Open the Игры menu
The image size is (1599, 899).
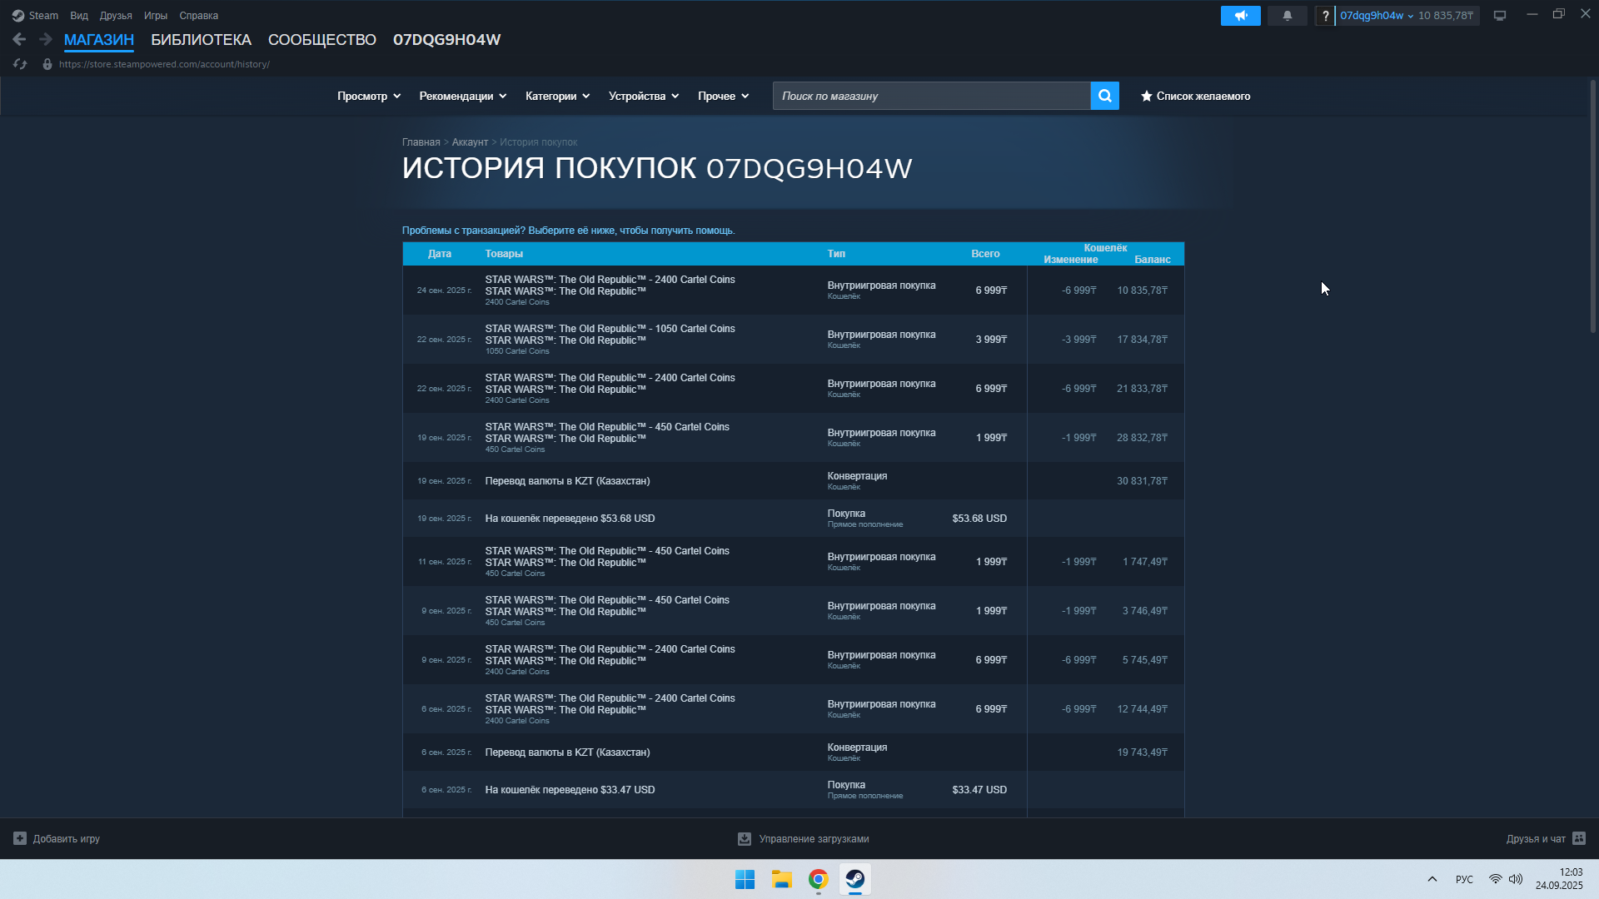click(x=156, y=16)
